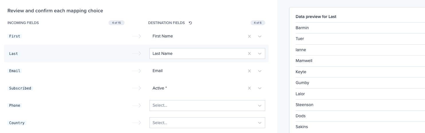The image size is (425, 133).
Task: Open the Country destination Select dropdown
Action: tap(207, 123)
